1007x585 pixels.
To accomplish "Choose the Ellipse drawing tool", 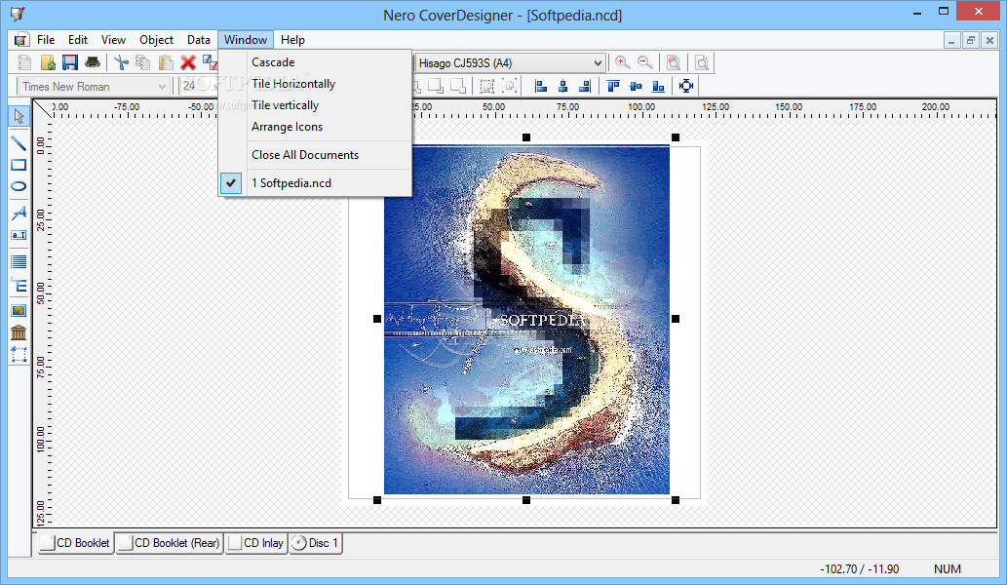I will (19, 186).
